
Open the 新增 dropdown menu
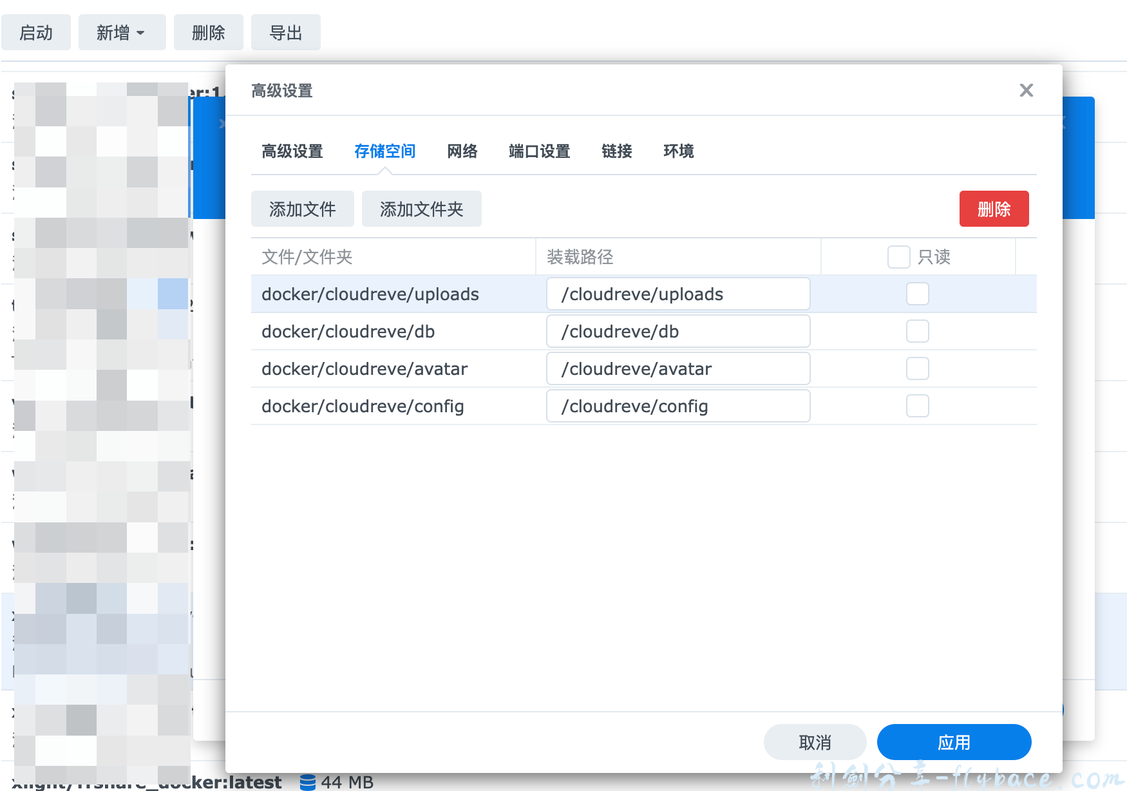point(122,32)
